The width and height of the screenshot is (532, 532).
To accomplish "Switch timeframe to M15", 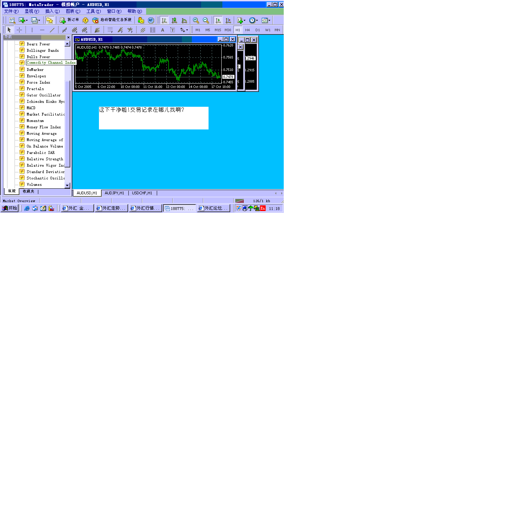I will pyautogui.click(x=218, y=30).
